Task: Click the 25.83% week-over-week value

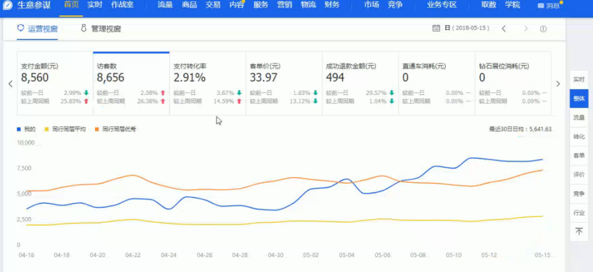Action: point(71,101)
